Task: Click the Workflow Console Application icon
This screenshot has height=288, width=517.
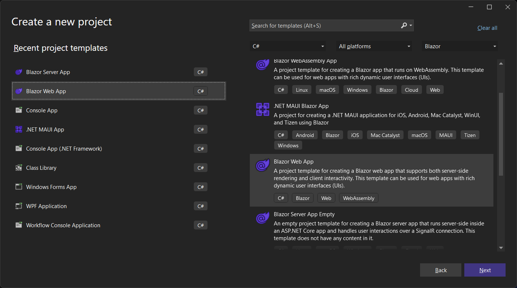Action: tap(19, 225)
